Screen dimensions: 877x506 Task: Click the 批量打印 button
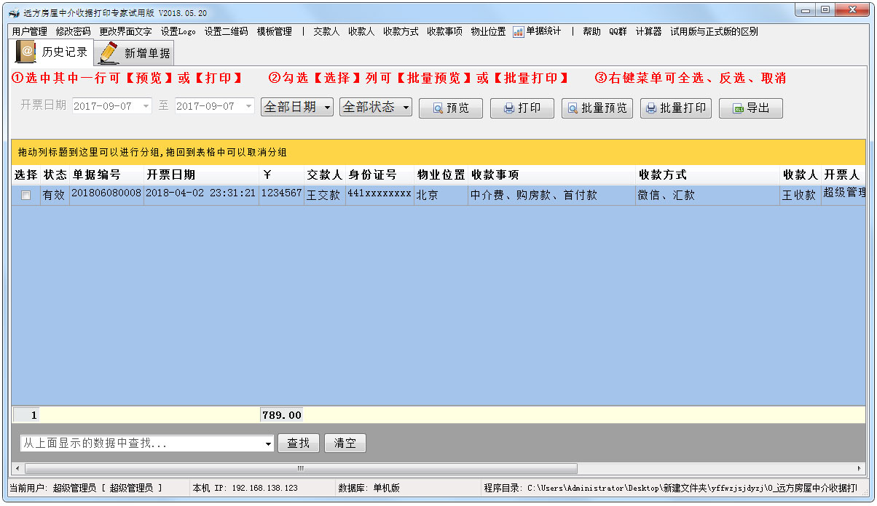675,108
